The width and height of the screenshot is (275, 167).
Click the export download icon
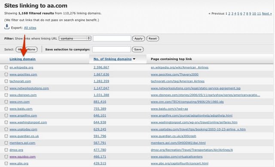coord(7,27)
